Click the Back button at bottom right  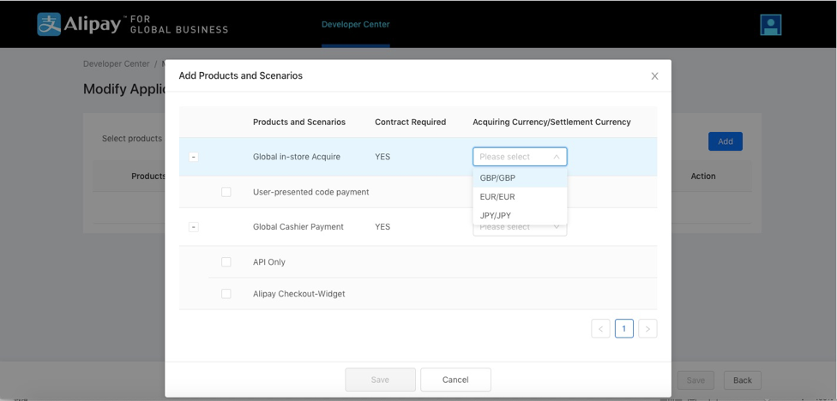click(742, 380)
